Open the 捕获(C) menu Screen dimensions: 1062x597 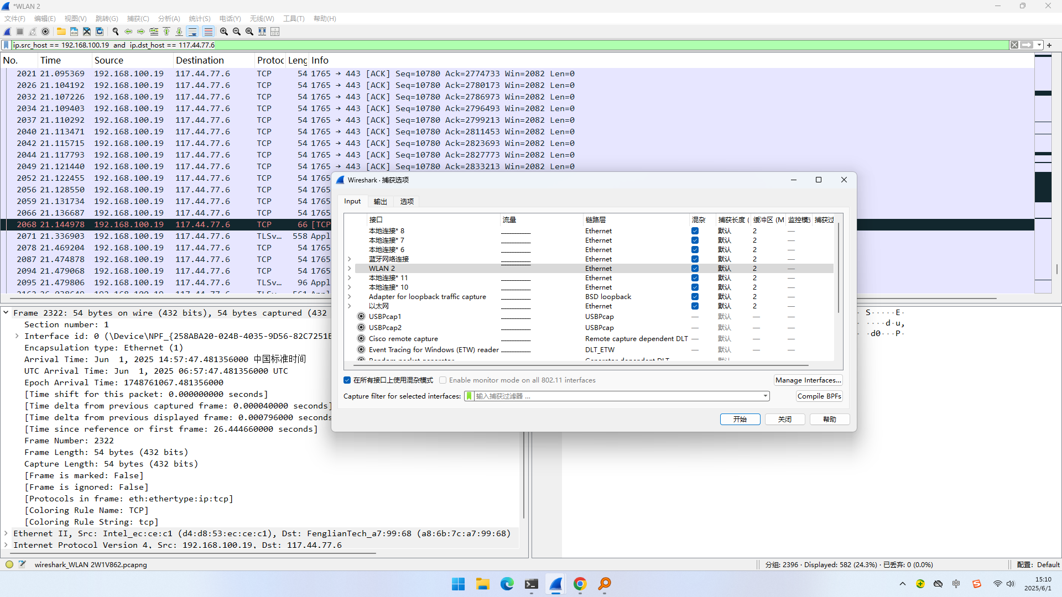(138, 18)
